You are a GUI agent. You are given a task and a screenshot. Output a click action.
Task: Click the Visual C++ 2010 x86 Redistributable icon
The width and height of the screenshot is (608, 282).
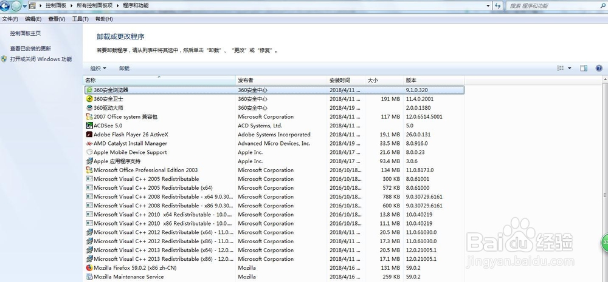[x=89, y=224]
